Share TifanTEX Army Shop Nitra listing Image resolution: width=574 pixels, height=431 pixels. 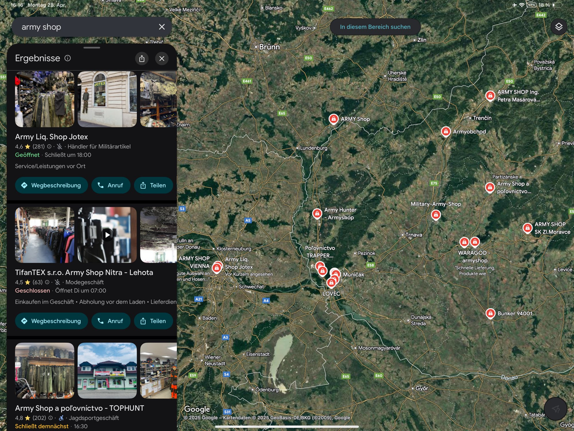(154, 321)
